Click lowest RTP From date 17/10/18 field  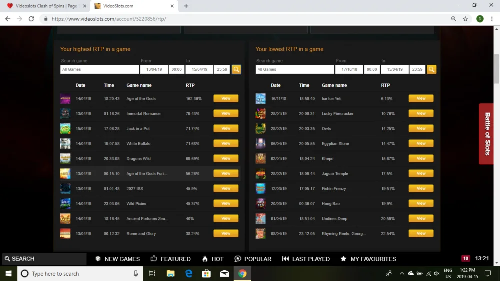(x=349, y=69)
